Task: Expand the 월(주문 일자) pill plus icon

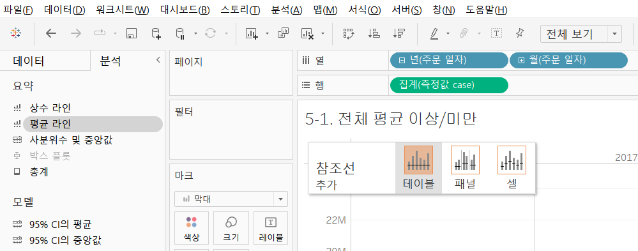Action: point(521,61)
